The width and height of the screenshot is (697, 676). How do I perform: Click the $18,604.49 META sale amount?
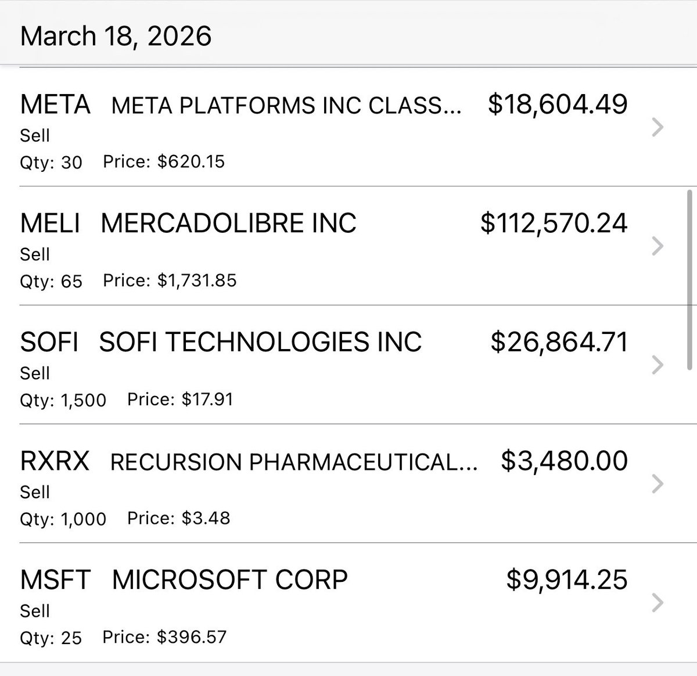pyautogui.click(x=558, y=105)
